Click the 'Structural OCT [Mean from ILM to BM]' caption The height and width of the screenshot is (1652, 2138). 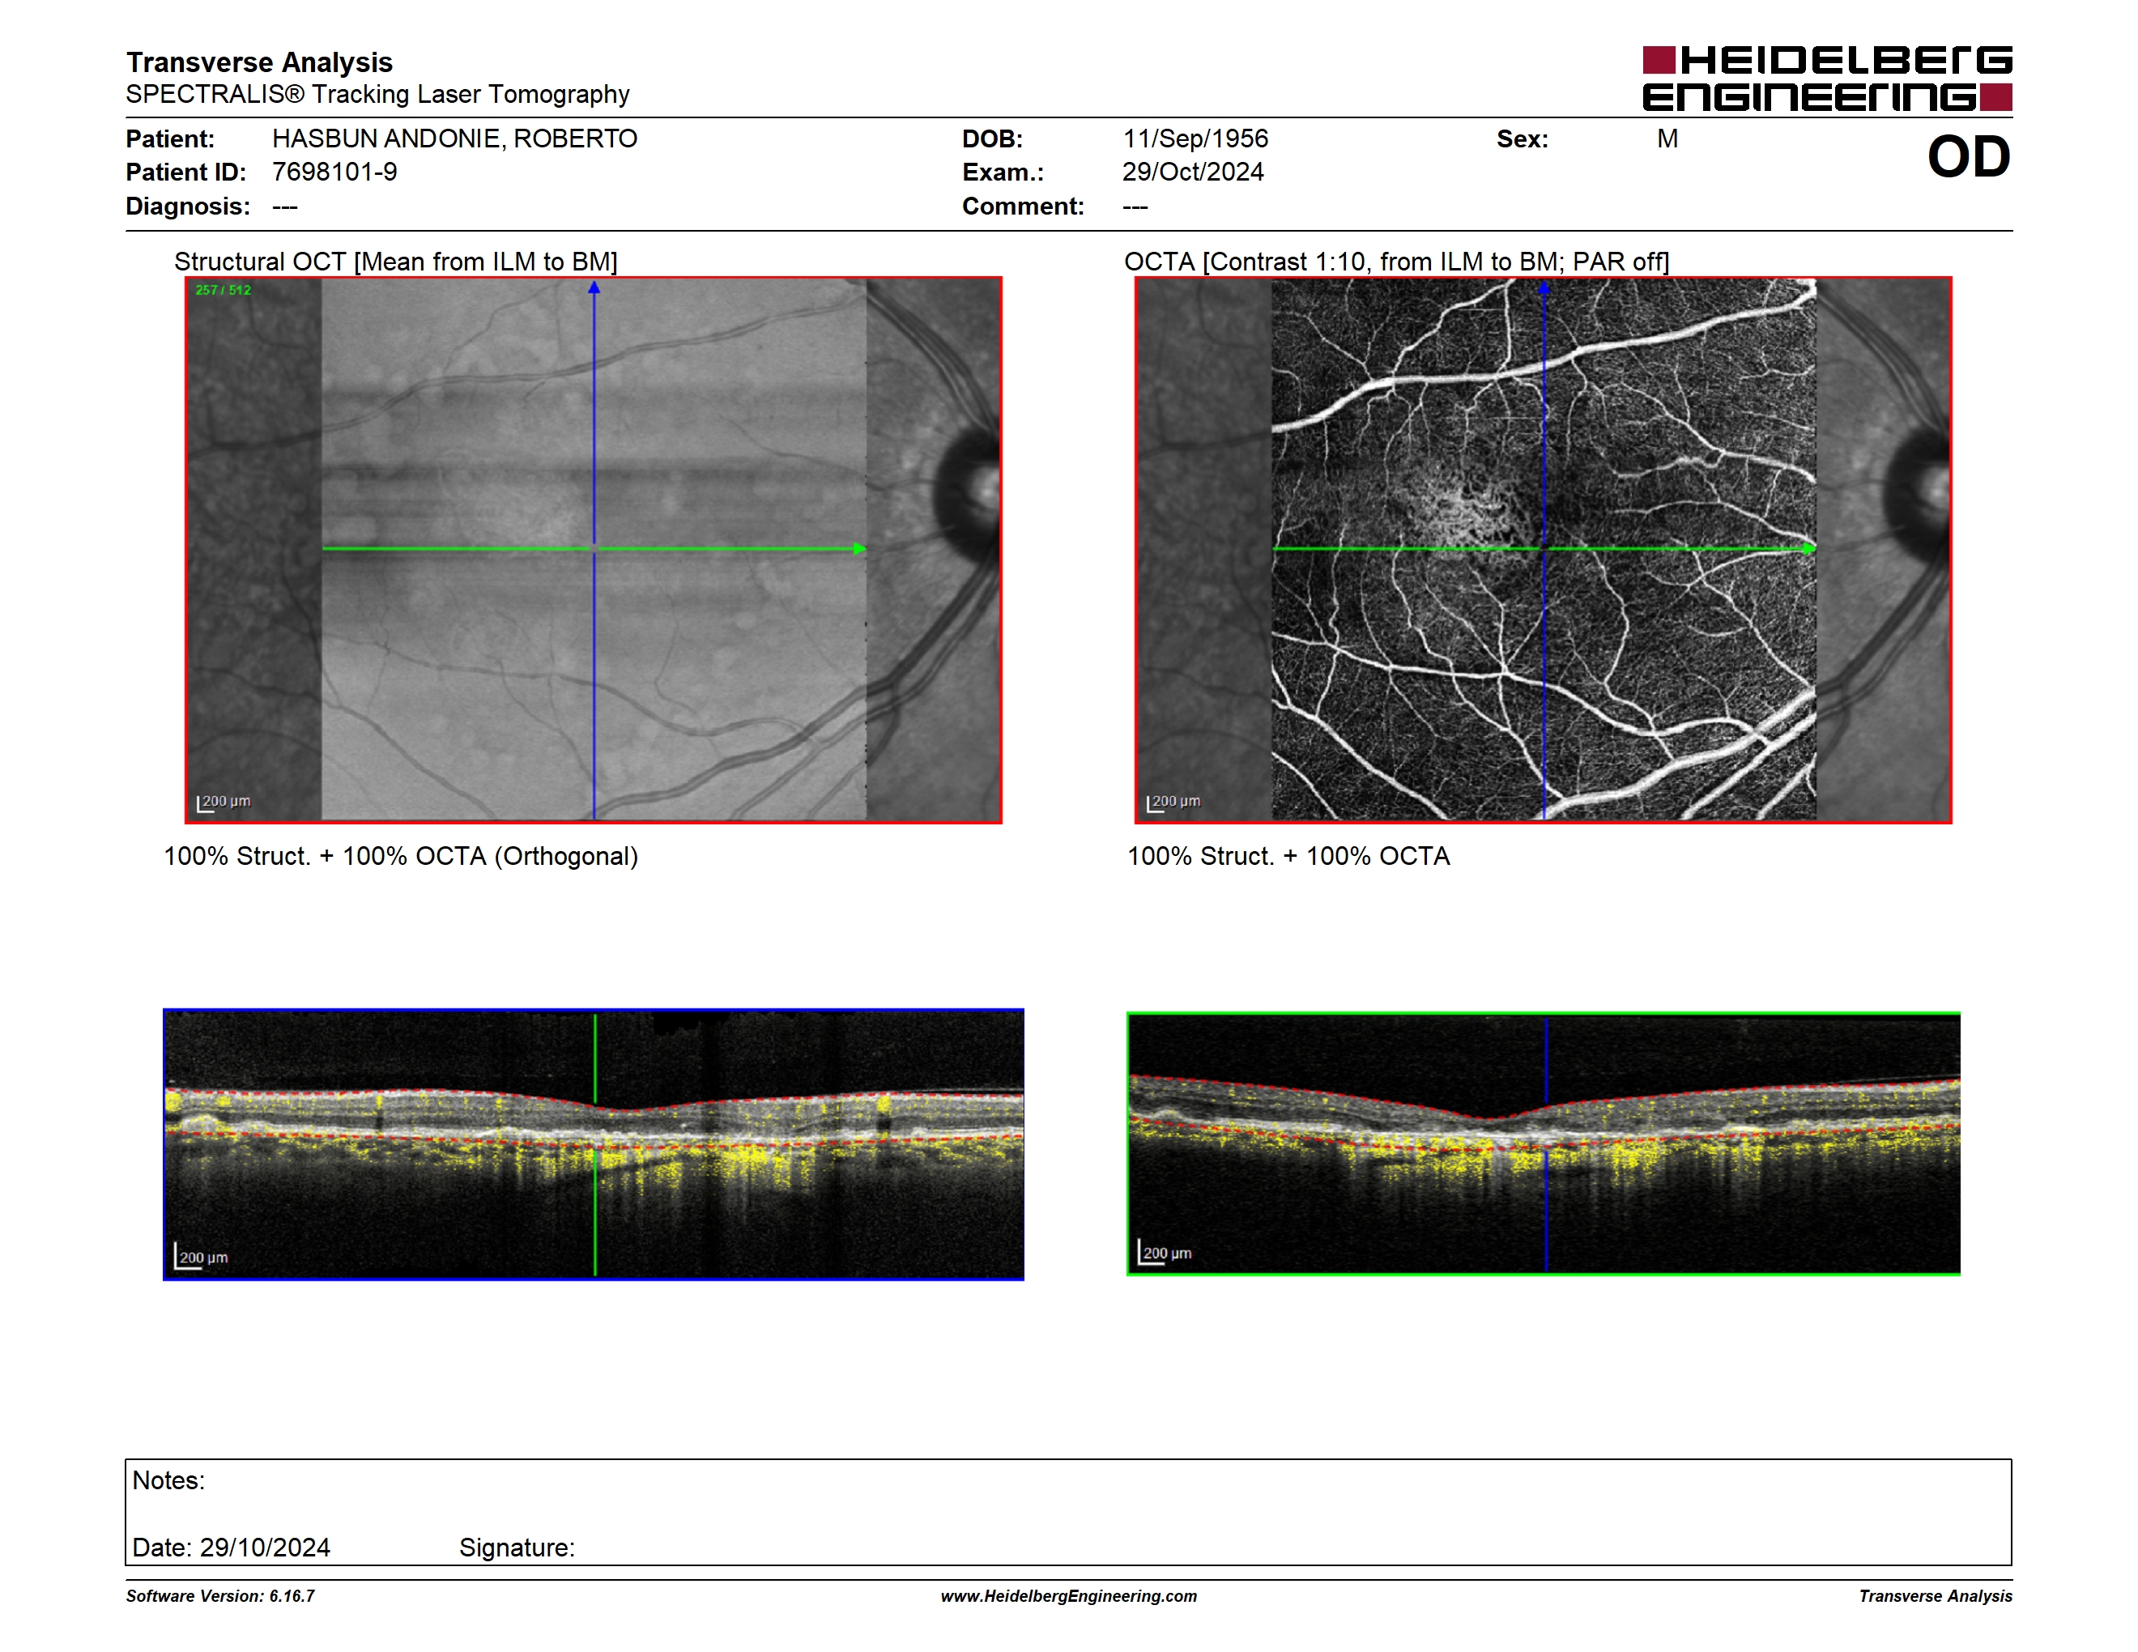395,262
